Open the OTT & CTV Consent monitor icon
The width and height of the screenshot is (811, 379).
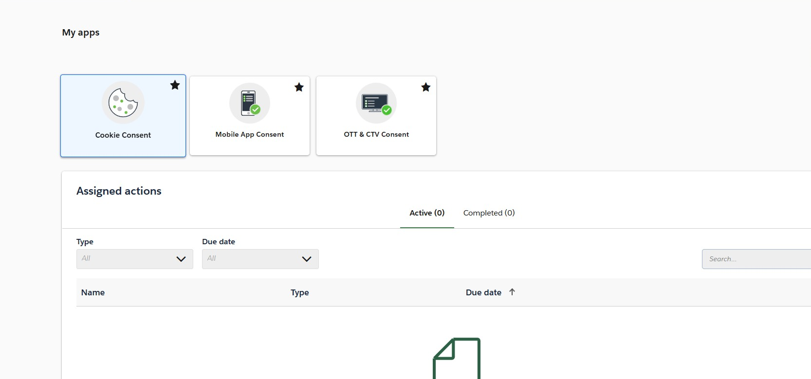pyautogui.click(x=376, y=103)
